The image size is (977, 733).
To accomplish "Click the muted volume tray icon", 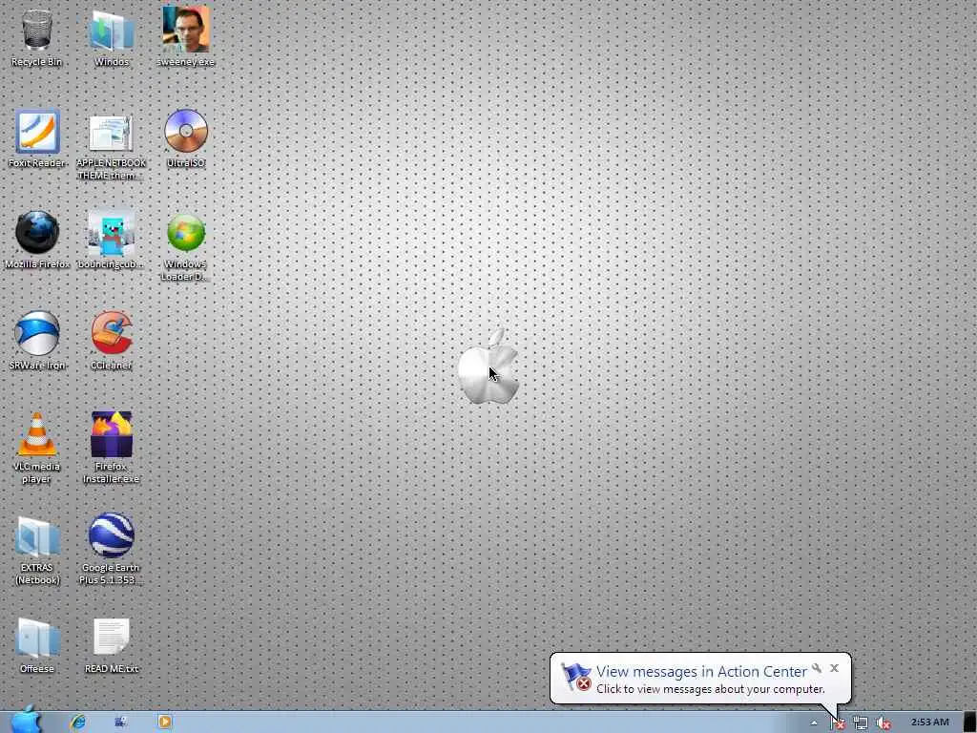I will [883, 723].
